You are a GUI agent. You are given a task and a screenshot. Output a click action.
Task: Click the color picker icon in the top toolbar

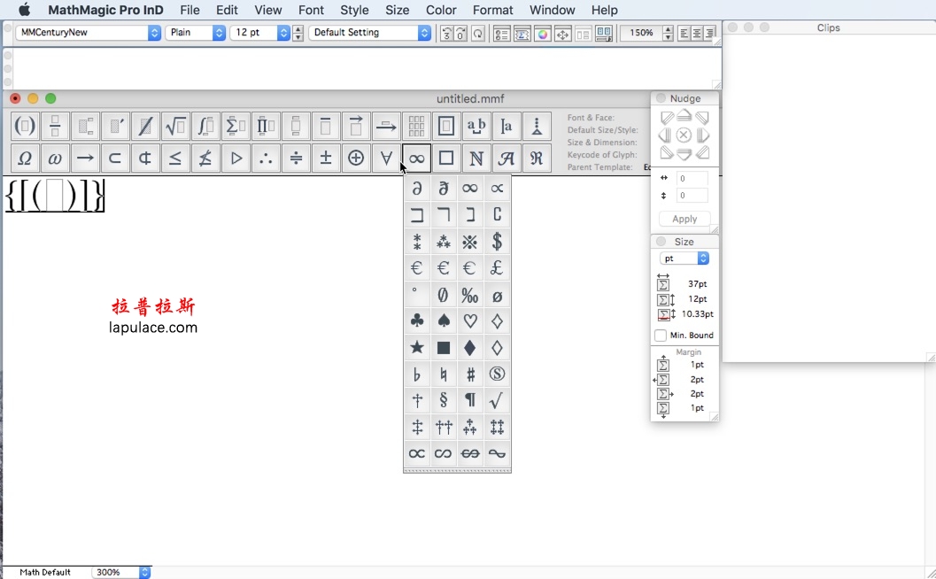coord(543,33)
